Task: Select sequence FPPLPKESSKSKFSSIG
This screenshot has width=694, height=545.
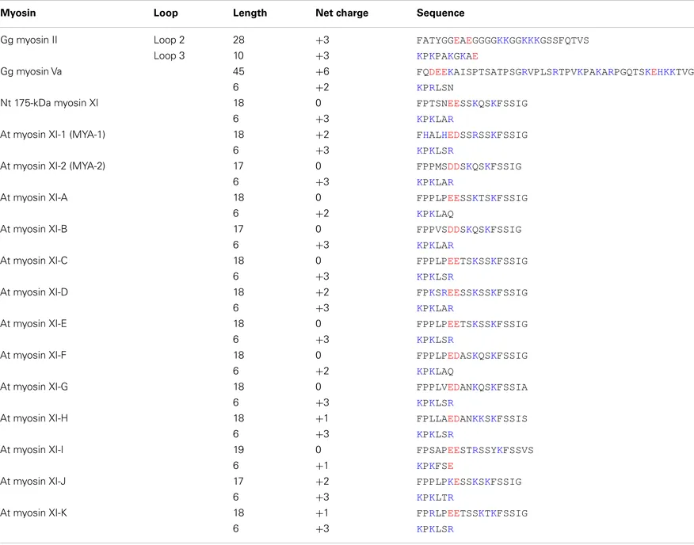Action: 469,482
